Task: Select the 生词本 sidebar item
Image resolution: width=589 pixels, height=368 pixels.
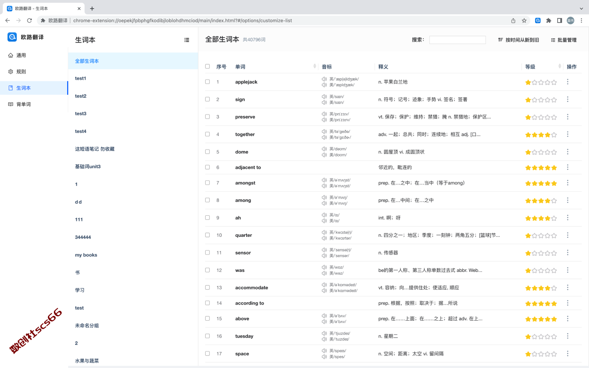Action: click(34, 88)
